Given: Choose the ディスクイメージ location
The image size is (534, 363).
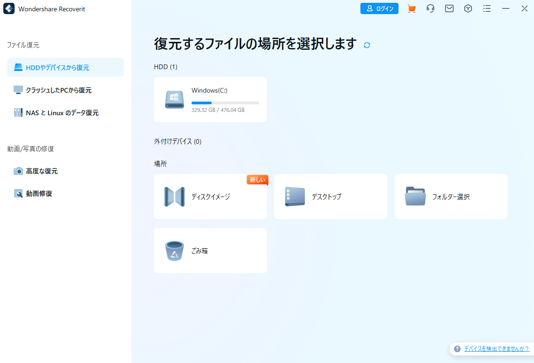Looking at the screenshot, I should coord(210,197).
